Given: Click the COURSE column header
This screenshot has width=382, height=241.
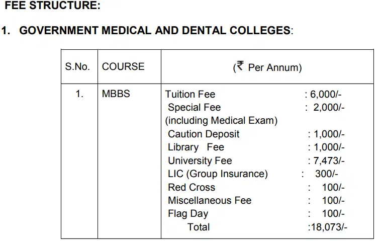Looking at the screenshot, I should (123, 66).
